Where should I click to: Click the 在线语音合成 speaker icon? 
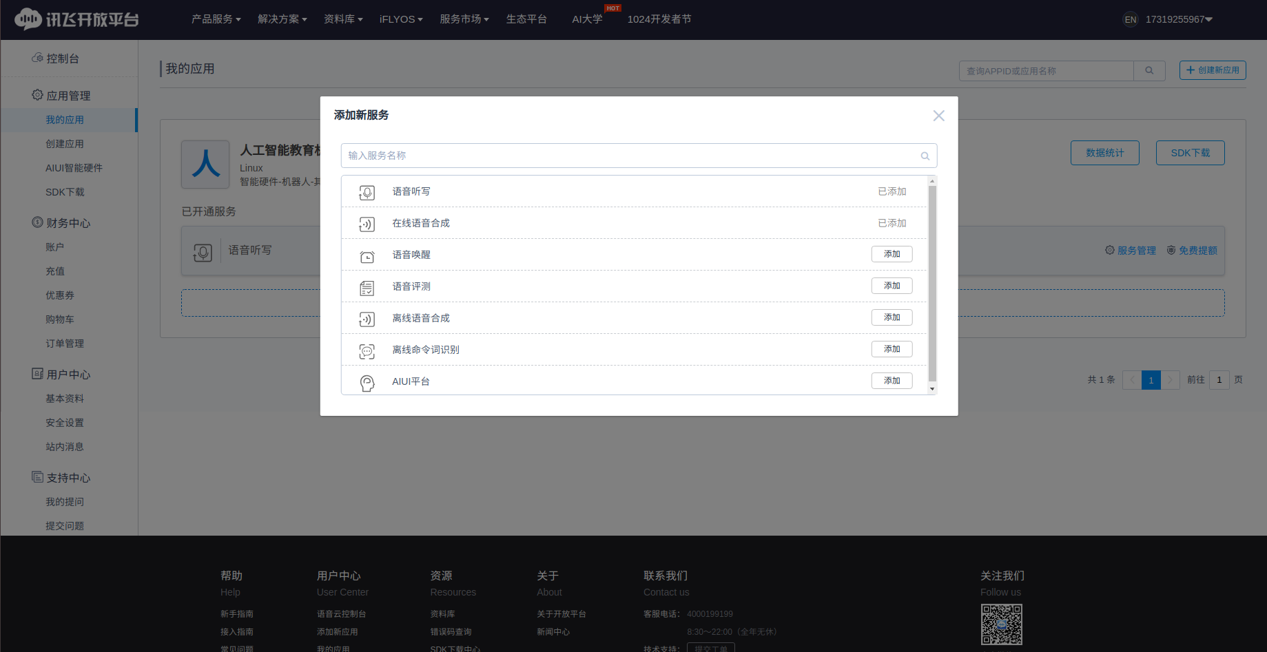(x=367, y=224)
